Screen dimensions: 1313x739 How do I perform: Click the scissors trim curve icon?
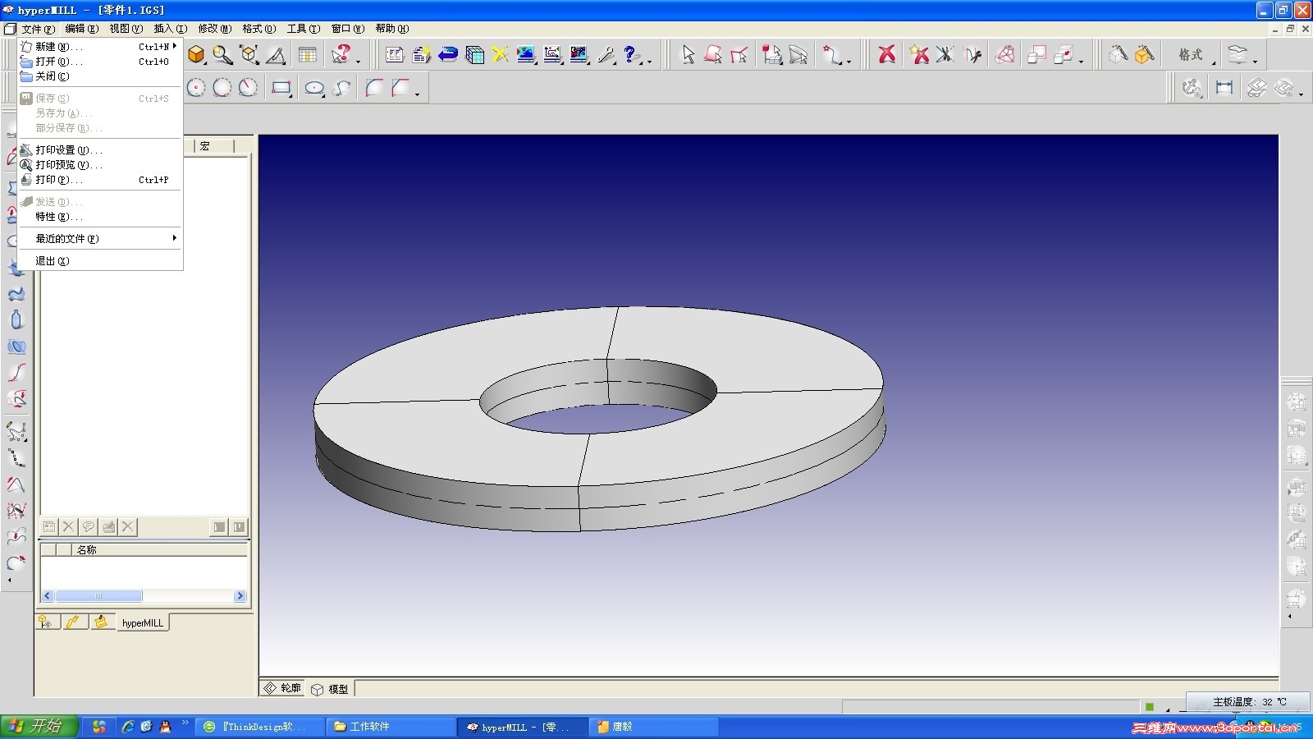tap(972, 55)
